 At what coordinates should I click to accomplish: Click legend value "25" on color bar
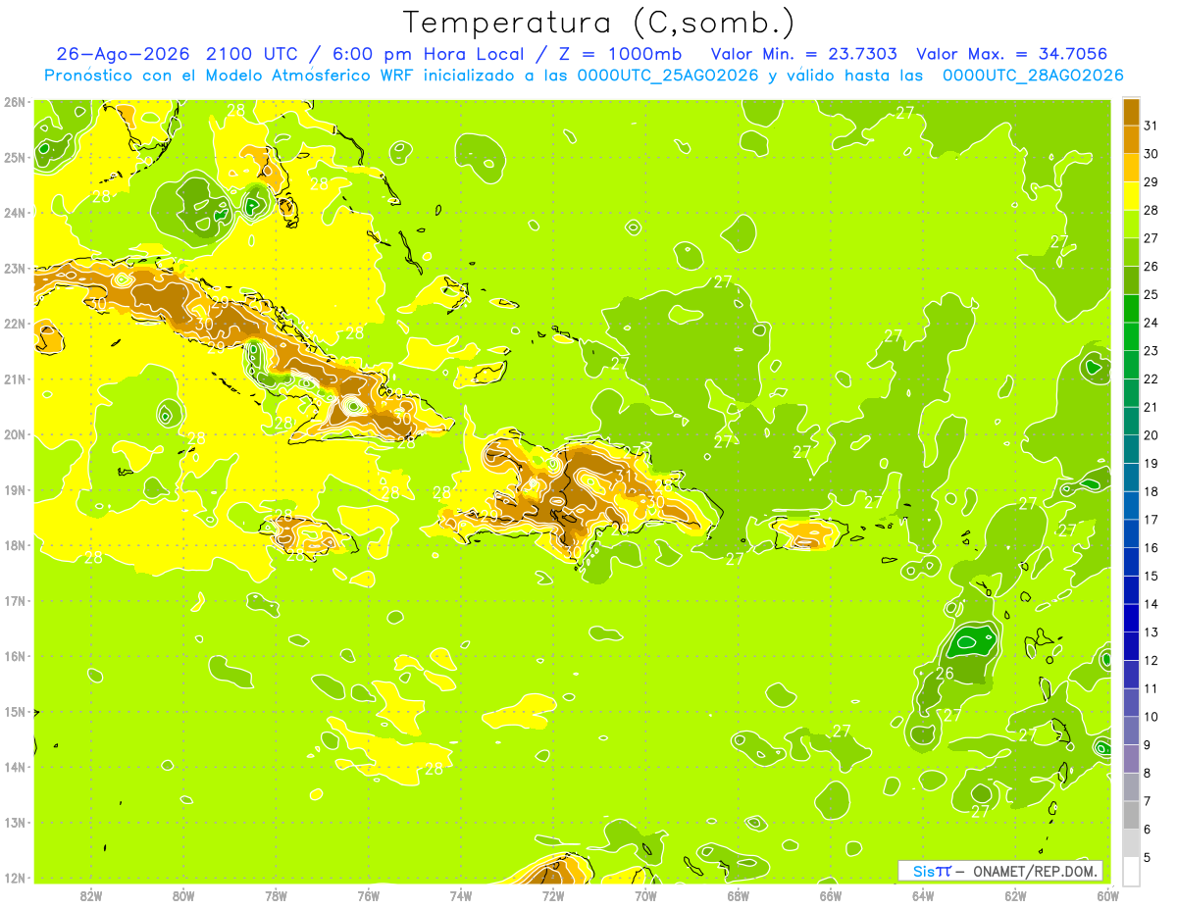pyautogui.click(x=1151, y=294)
